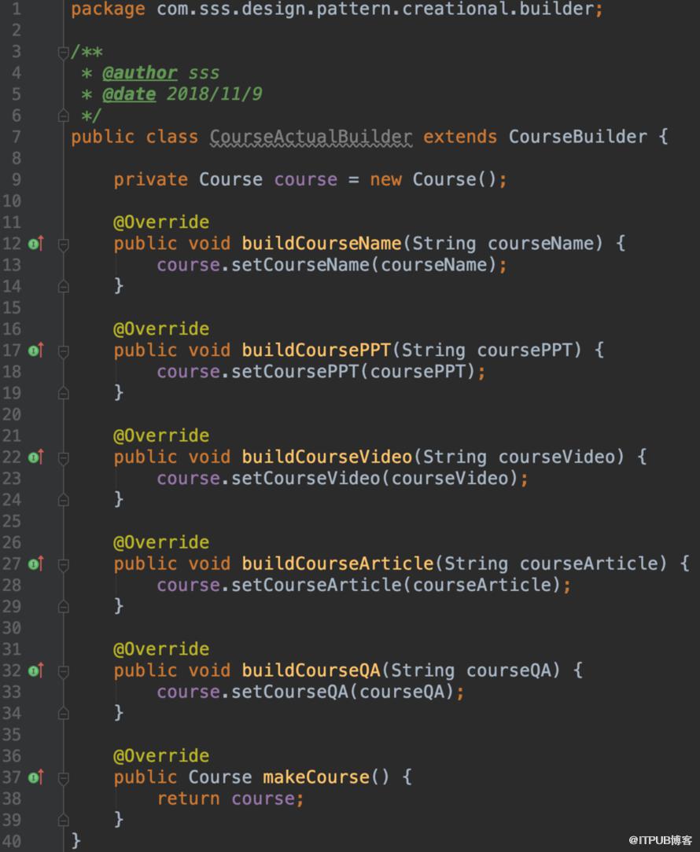The width and height of the screenshot is (700, 852).
Task: Click the buildCourseQA method name
Action: [311, 670]
